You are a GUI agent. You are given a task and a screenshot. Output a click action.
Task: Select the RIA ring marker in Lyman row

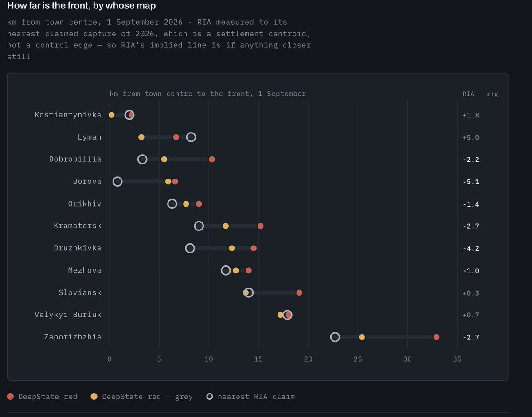click(191, 137)
